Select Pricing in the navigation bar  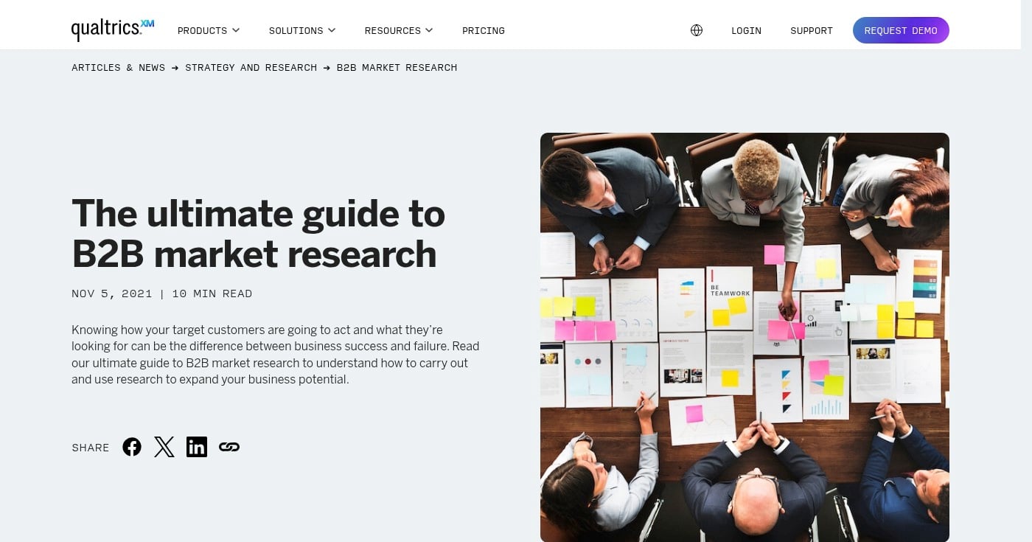click(484, 30)
